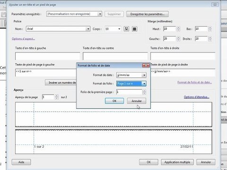227x170 pixels.
Task: Click the 27/02/11 date preview text
Action: tap(187, 146)
